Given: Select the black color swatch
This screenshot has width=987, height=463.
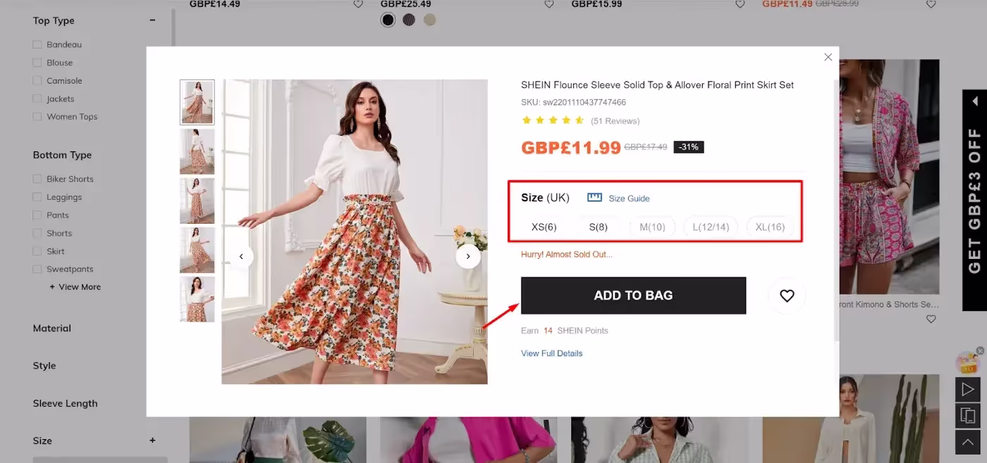Looking at the screenshot, I should [x=388, y=20].
